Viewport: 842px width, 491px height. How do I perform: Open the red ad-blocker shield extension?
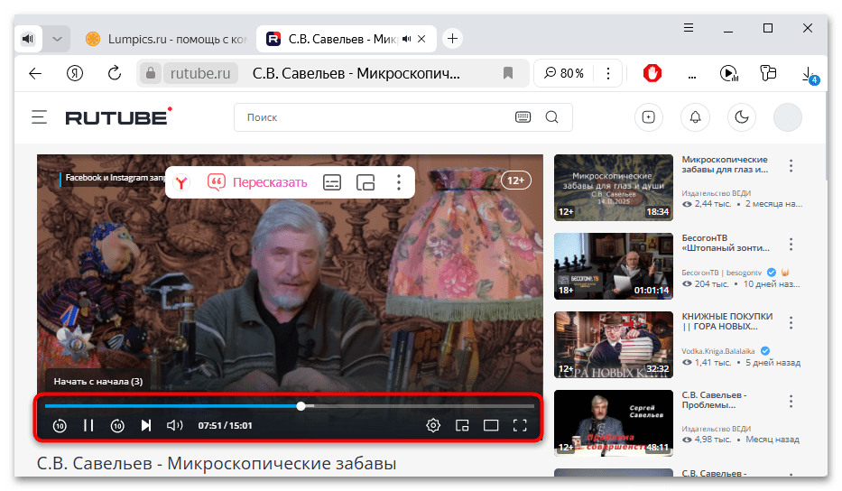pyautogui.click(x=652, y=73)
